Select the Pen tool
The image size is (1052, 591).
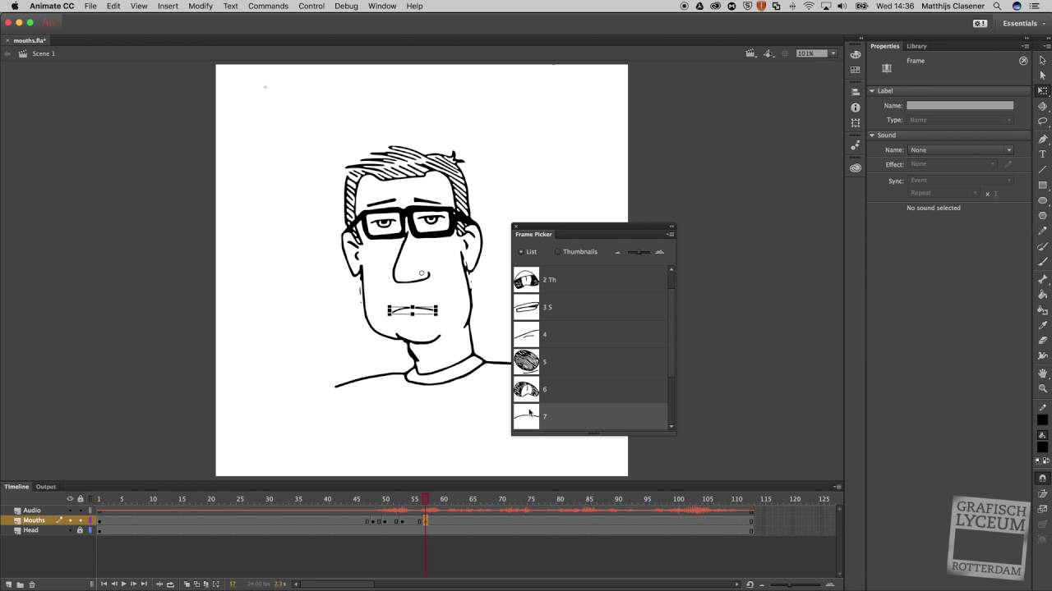click(x=1042, y=139)
